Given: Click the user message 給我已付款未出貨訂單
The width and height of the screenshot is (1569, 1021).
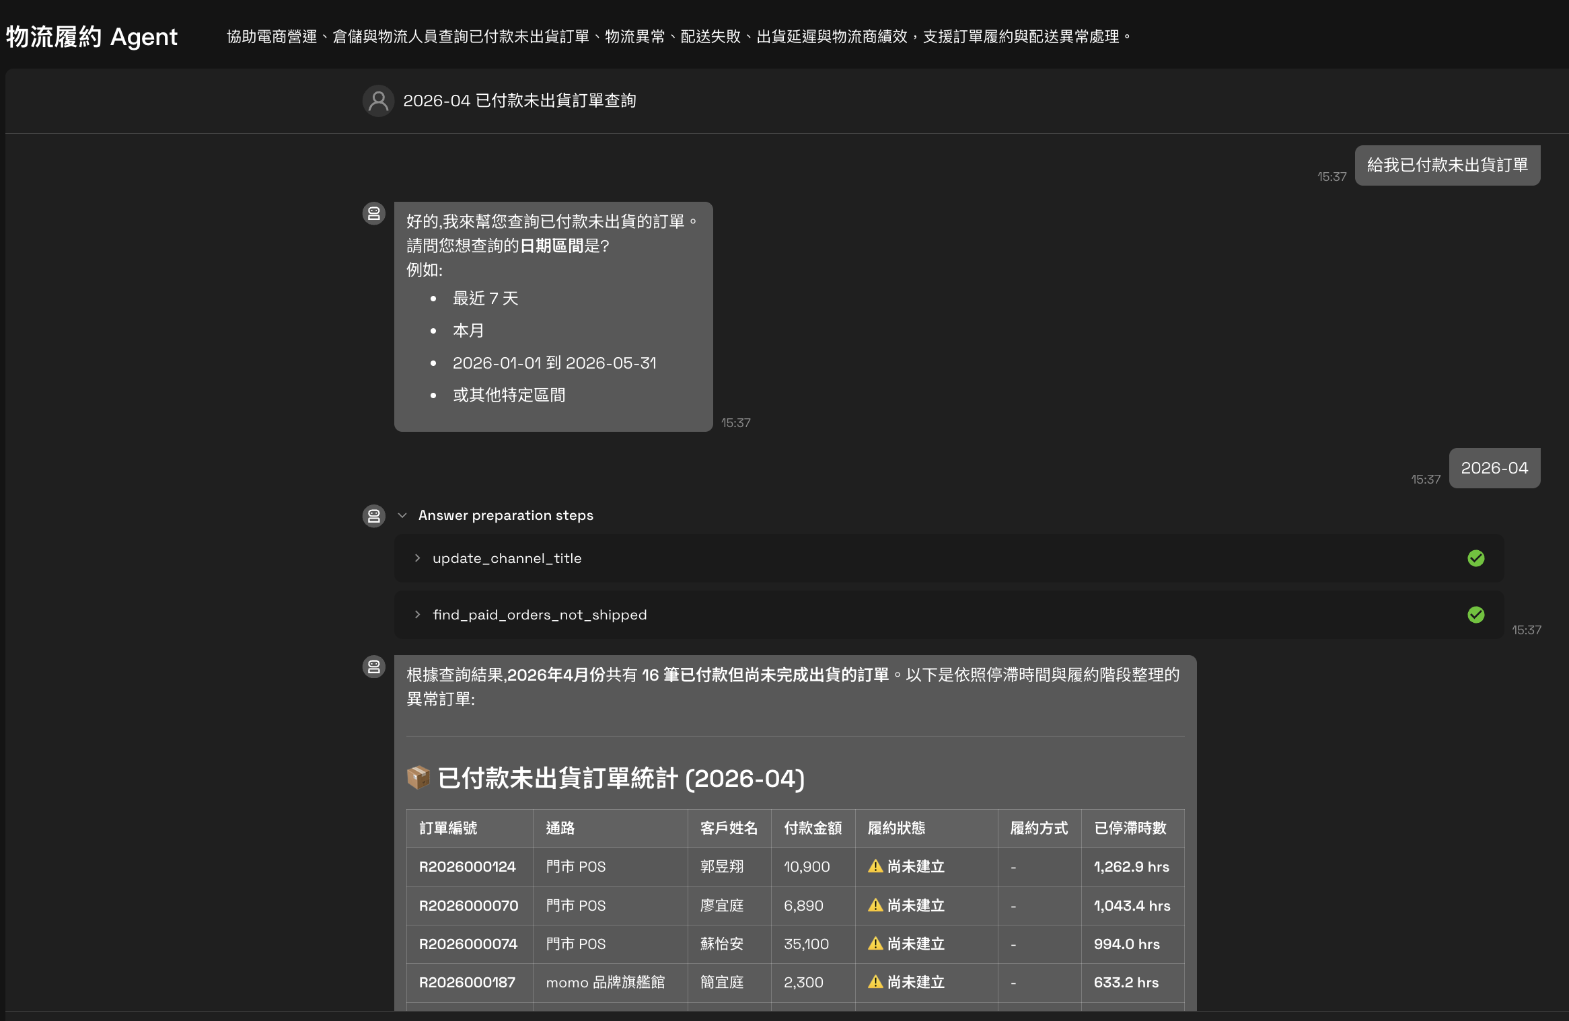Looking at the screenshot, I should [1447, 165].
